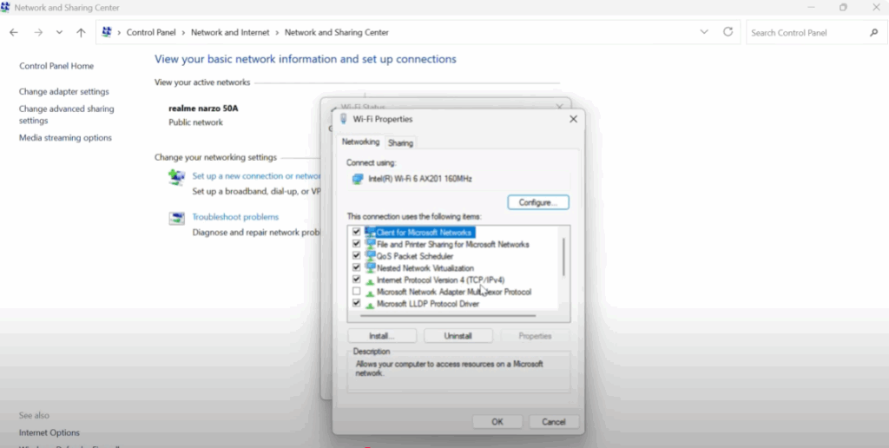Go up one level with up arrow
The width and height of the screenshot is (889, 448).
(81, 33)
